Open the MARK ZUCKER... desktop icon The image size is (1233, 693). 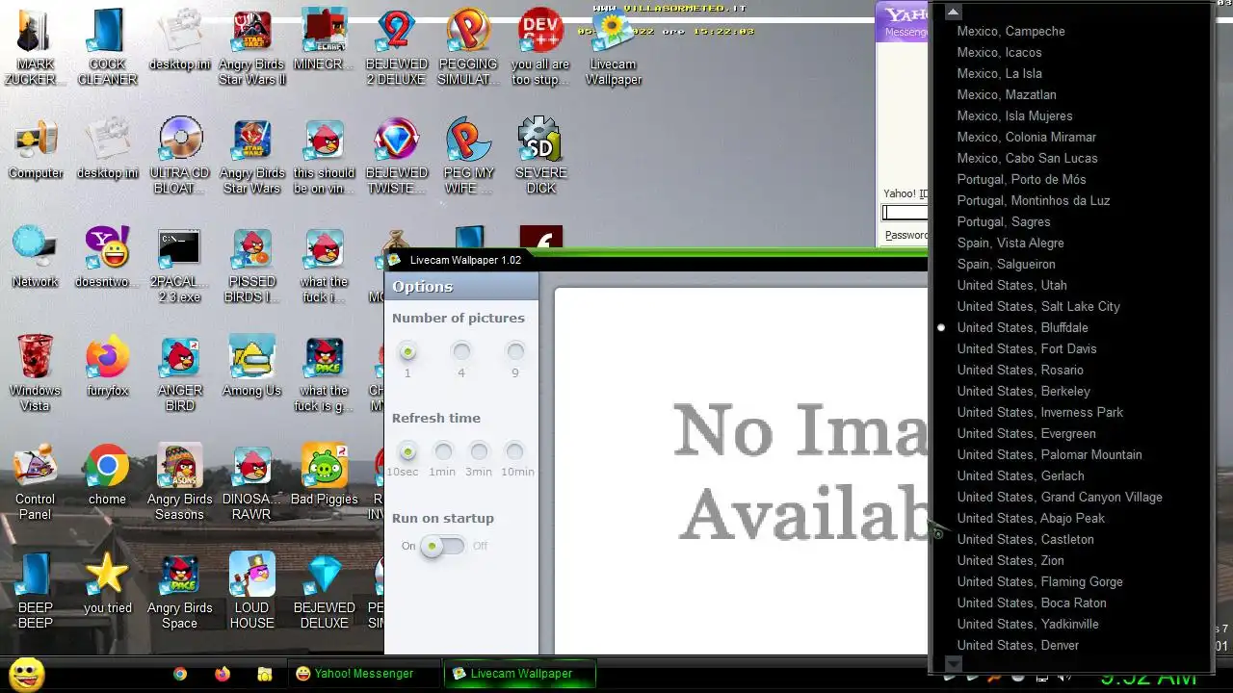coord(36,48)
